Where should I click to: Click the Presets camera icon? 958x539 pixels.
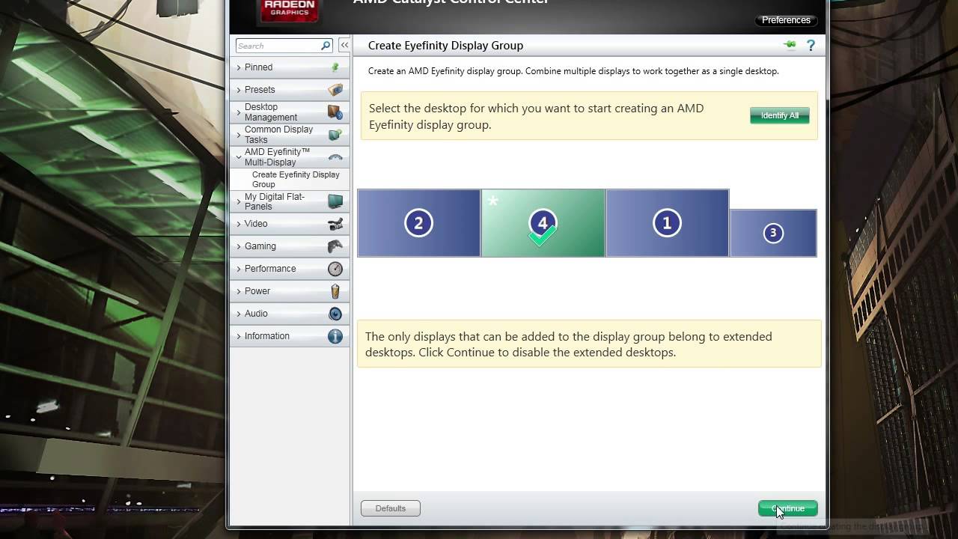(335, 90)
